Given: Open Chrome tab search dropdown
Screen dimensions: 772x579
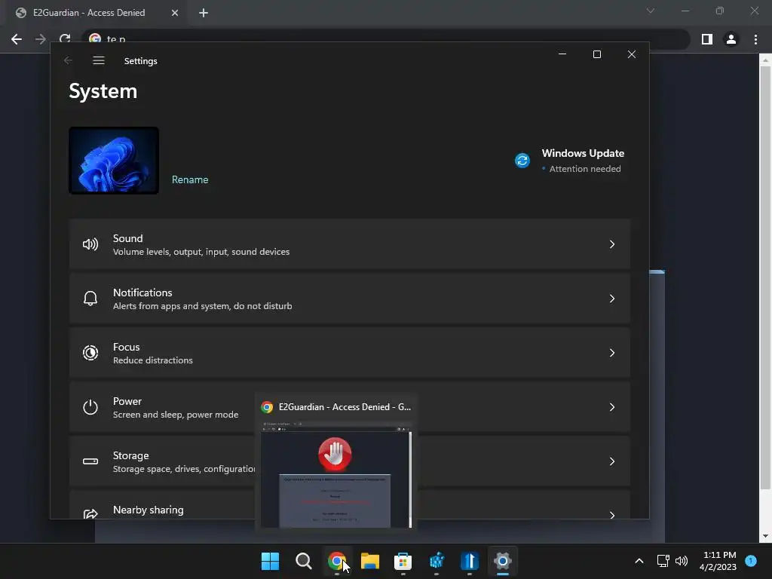Looking at the screenshot, I should (651, 11).
